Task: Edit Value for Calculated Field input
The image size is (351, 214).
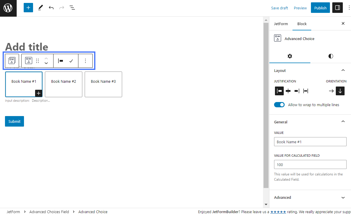Action: click(310, 165)
